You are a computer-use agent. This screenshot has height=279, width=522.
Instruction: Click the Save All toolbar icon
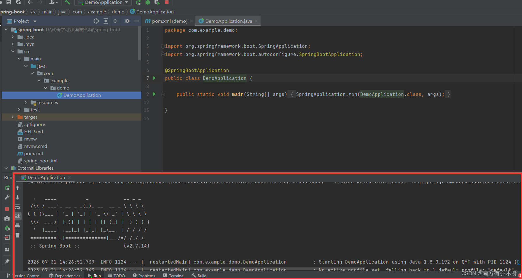coord(9,2)
